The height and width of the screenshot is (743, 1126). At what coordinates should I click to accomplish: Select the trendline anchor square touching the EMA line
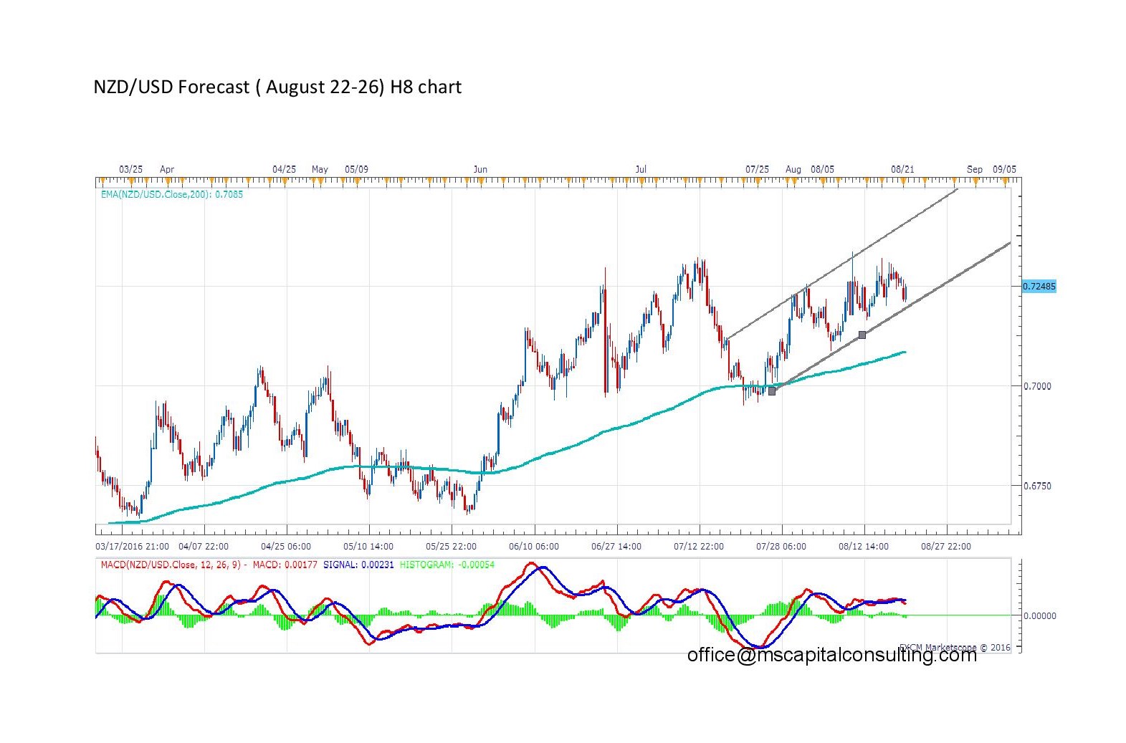click(x=772, y=391)
